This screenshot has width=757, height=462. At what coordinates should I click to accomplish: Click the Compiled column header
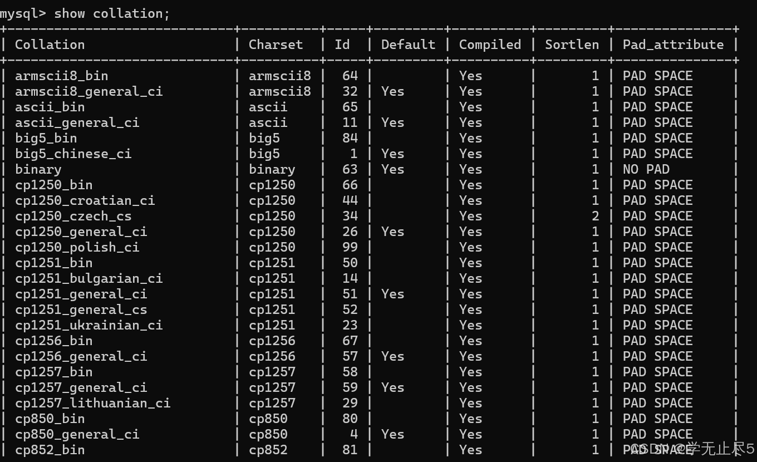490,45
